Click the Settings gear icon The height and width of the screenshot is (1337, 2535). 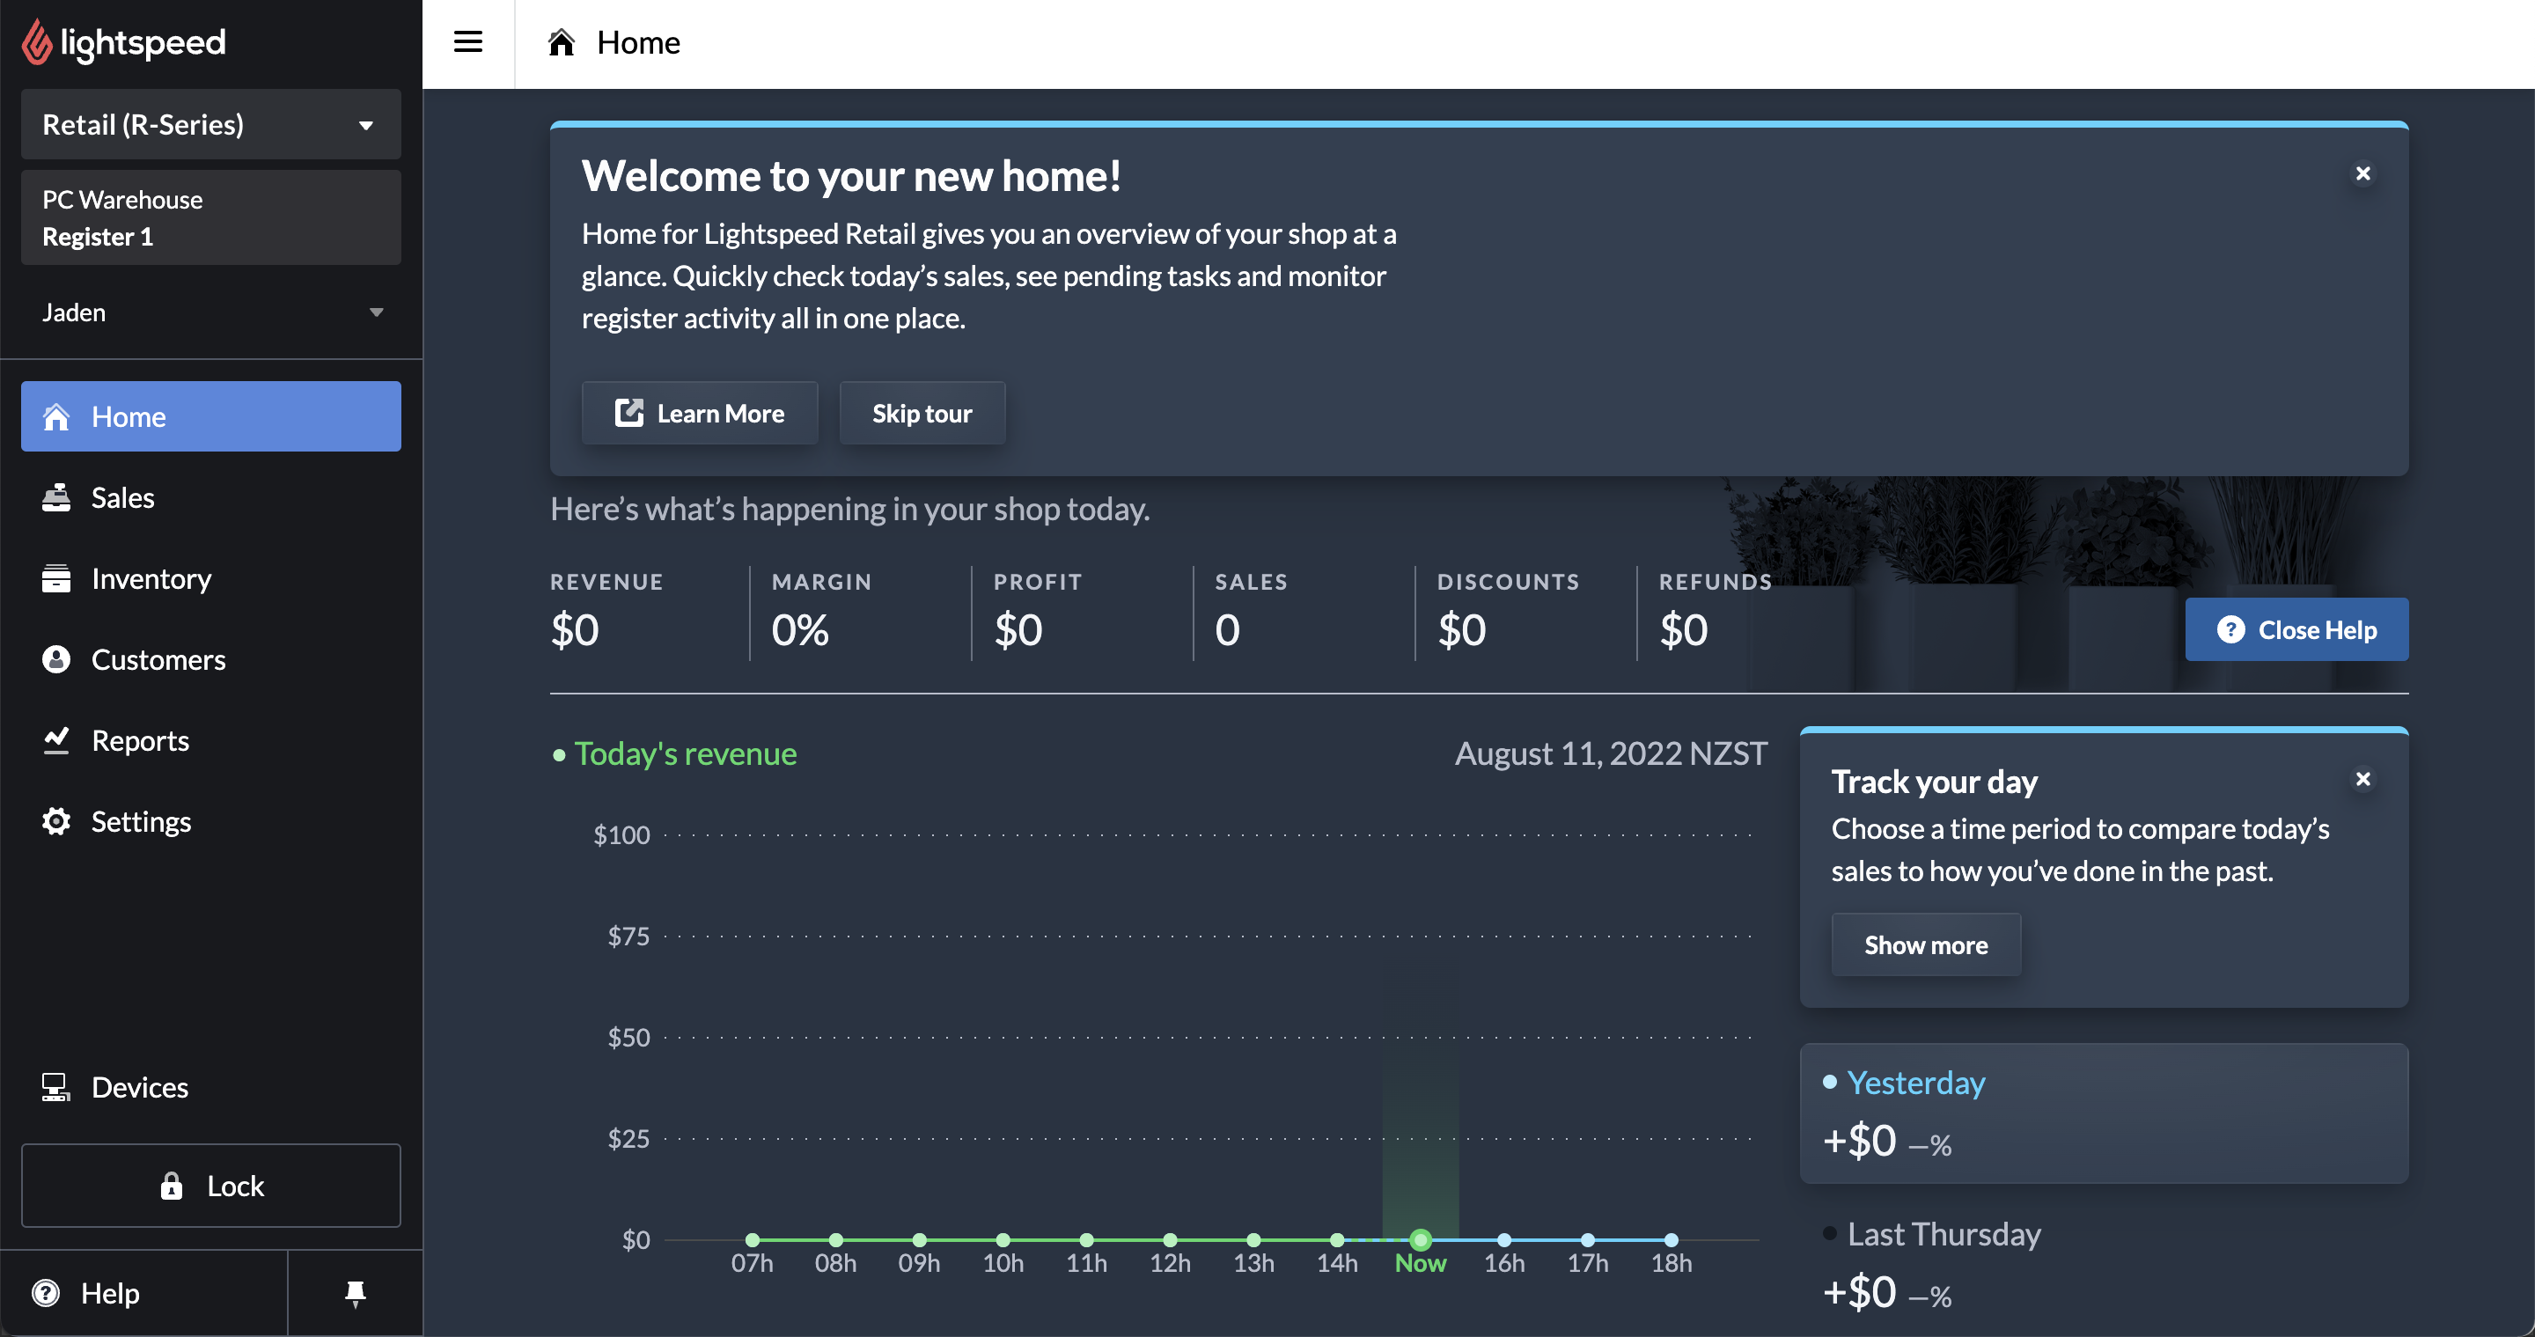pos(56,821)
